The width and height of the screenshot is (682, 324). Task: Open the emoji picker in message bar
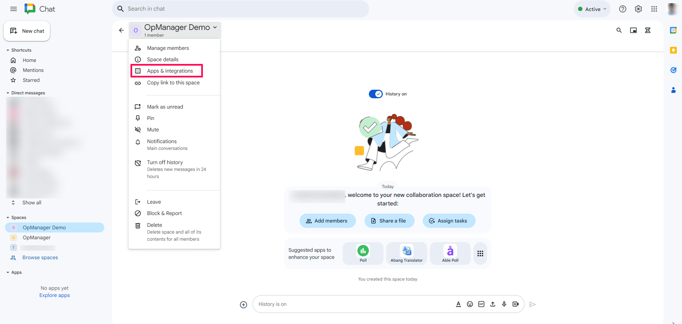click(470, 304)
